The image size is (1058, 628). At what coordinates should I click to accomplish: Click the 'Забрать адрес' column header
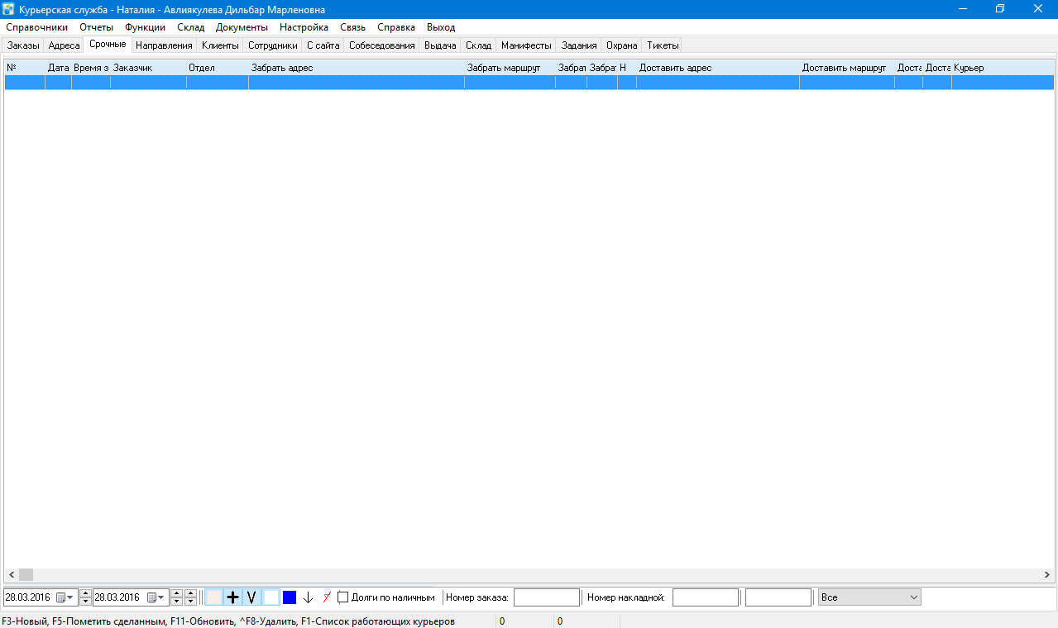click(x=357, y=68)
